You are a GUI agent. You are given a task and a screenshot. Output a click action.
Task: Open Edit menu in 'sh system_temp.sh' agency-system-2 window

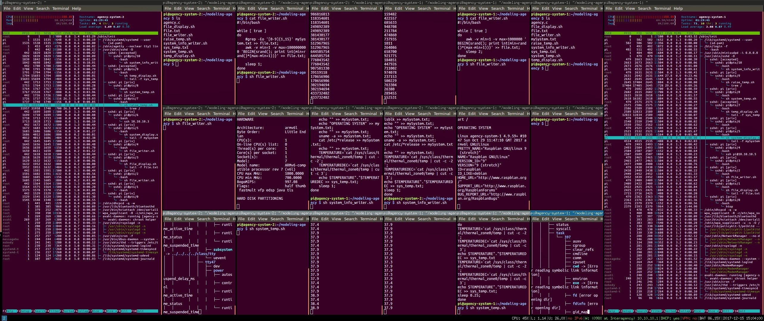pos(252,219)
